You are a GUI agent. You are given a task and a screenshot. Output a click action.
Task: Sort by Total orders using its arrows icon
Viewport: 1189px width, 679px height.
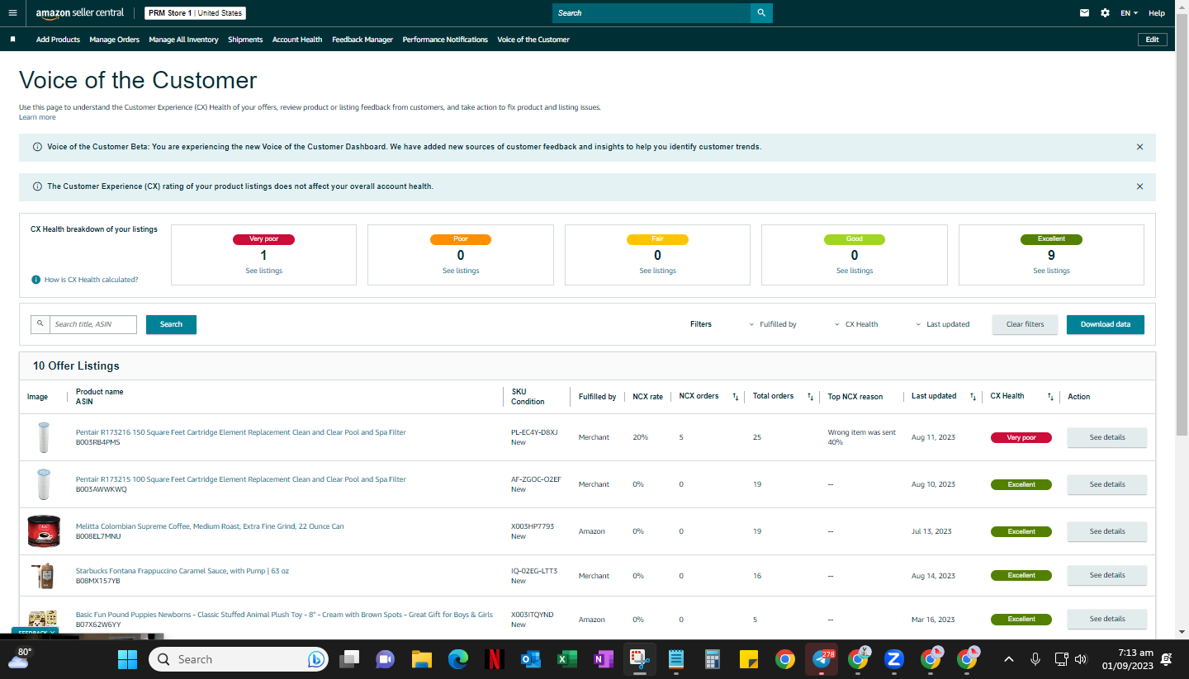[x=810, y=397]
